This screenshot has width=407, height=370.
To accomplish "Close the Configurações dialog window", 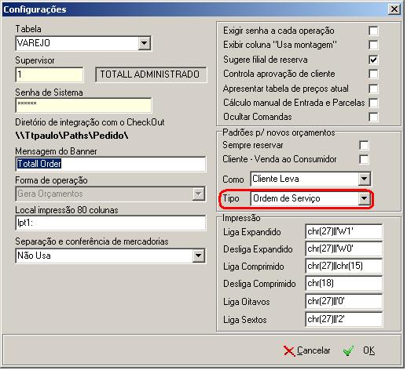I will pos(394,9).
